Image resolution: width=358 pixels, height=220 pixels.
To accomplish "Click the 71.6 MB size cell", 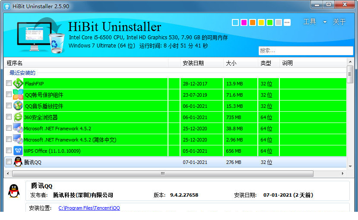I will coord(234,95).
